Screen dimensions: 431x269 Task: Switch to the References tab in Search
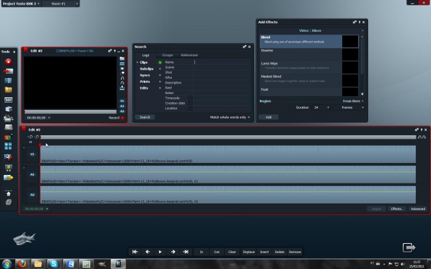189,55
